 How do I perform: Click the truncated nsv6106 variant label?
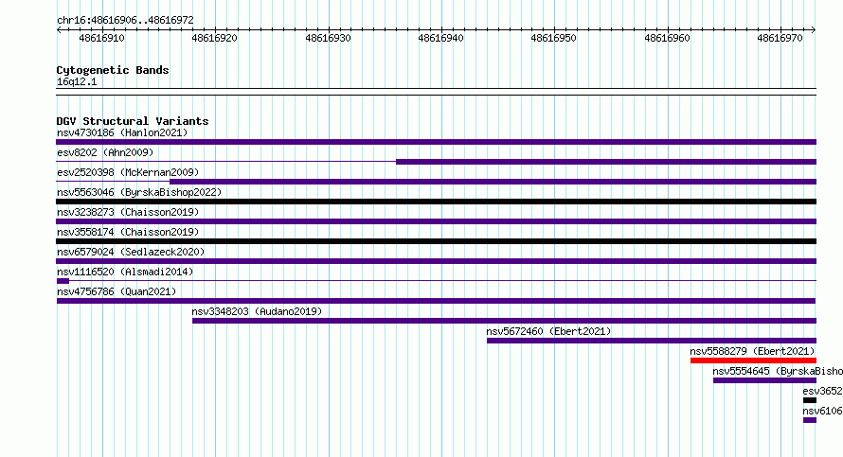click(x=822, y=411)
